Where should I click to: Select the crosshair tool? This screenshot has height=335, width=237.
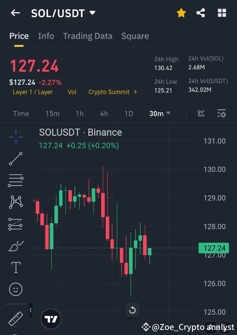coord(15,137)
